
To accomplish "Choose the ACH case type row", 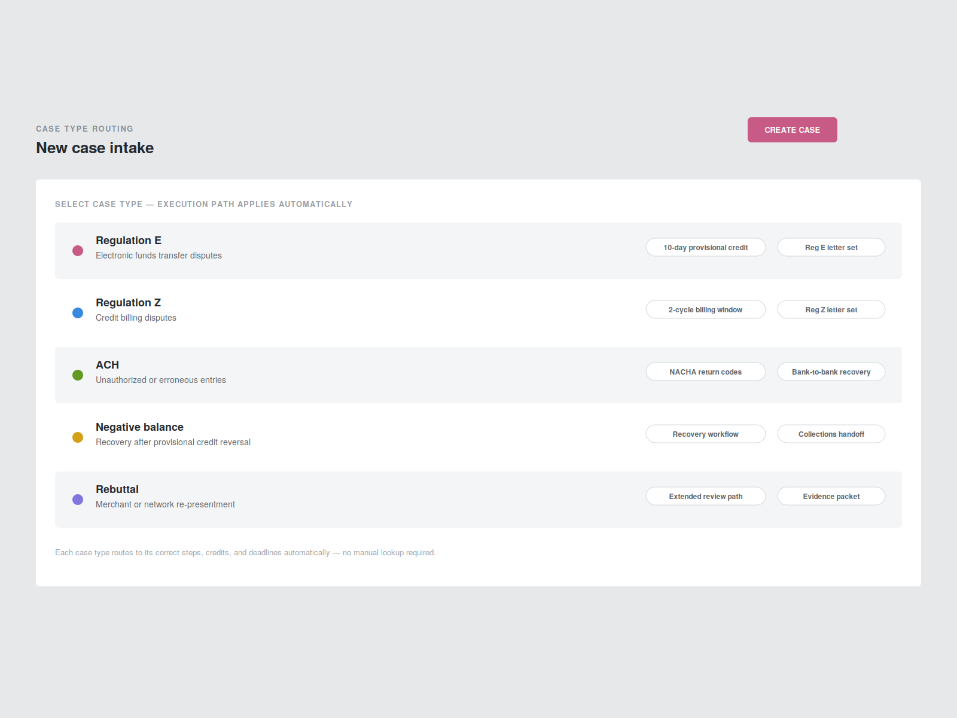I will (478, 375).
